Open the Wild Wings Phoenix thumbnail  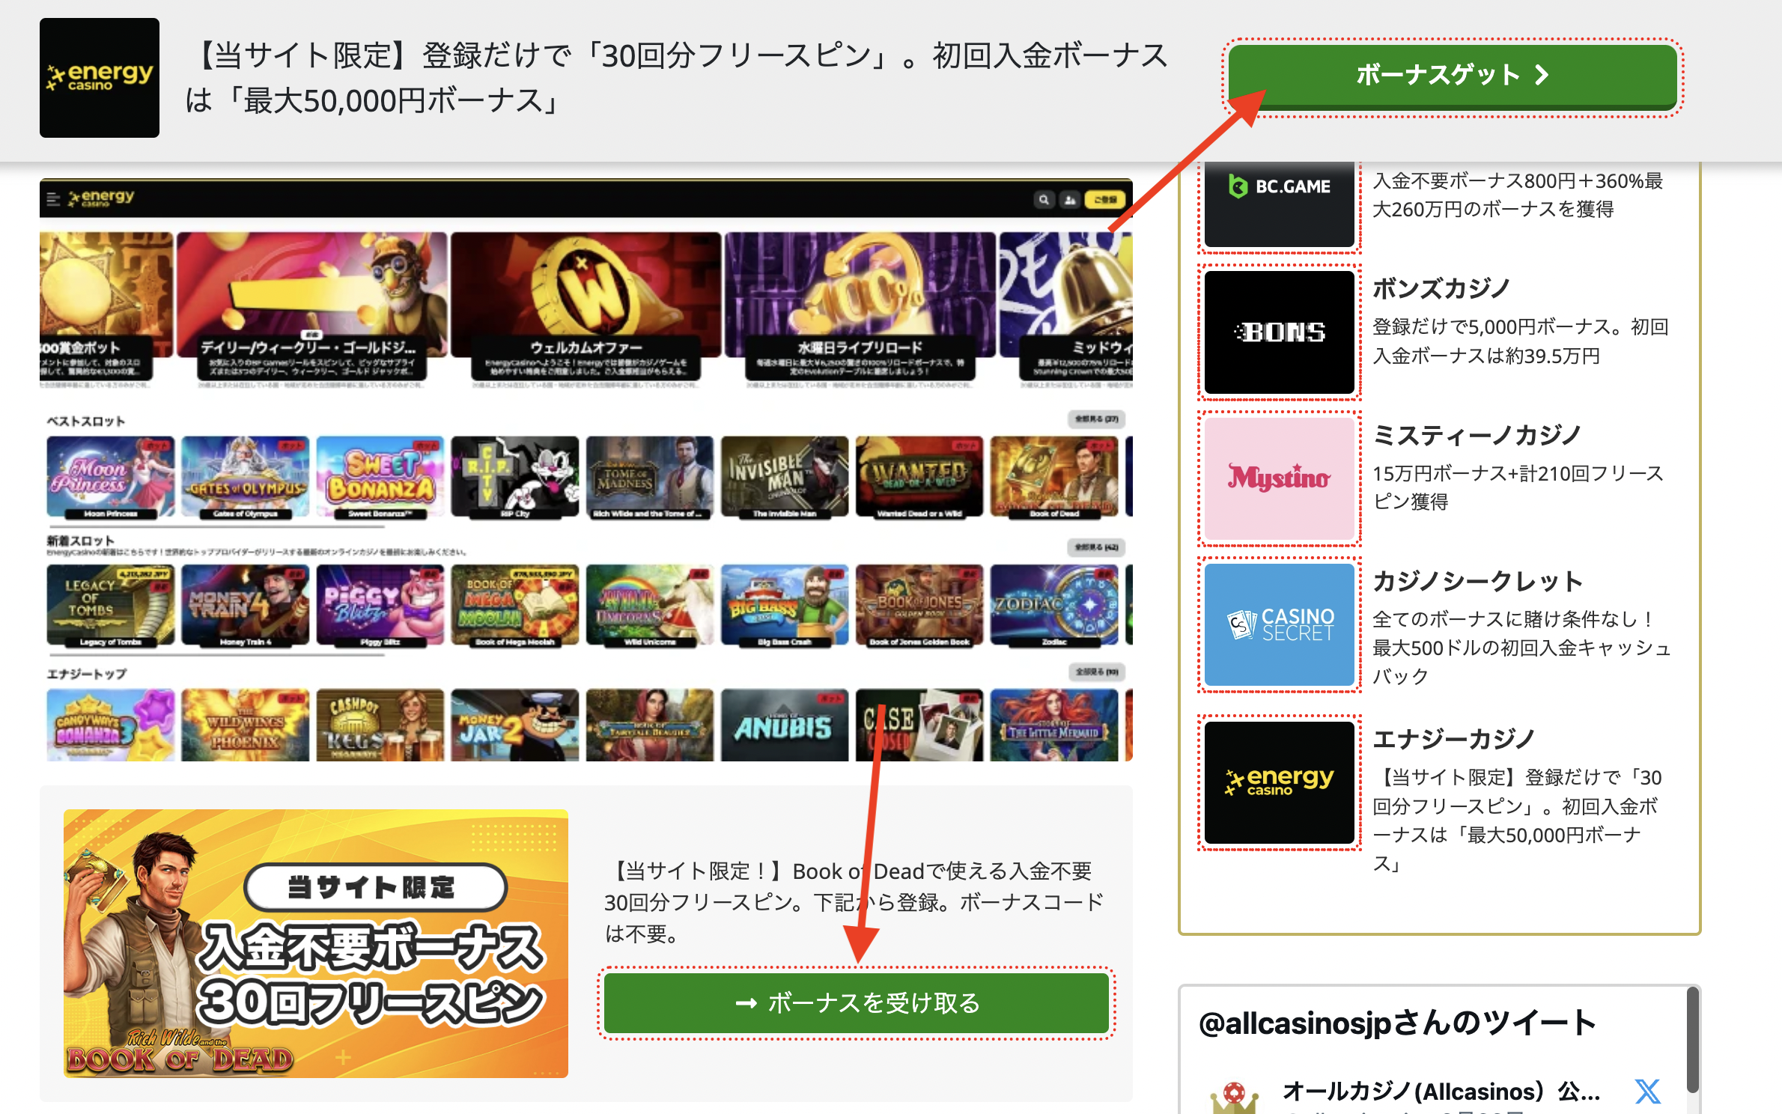coord(245,725)
